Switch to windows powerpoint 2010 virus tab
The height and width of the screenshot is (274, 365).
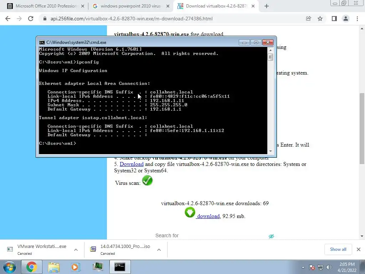coord(130,6)
